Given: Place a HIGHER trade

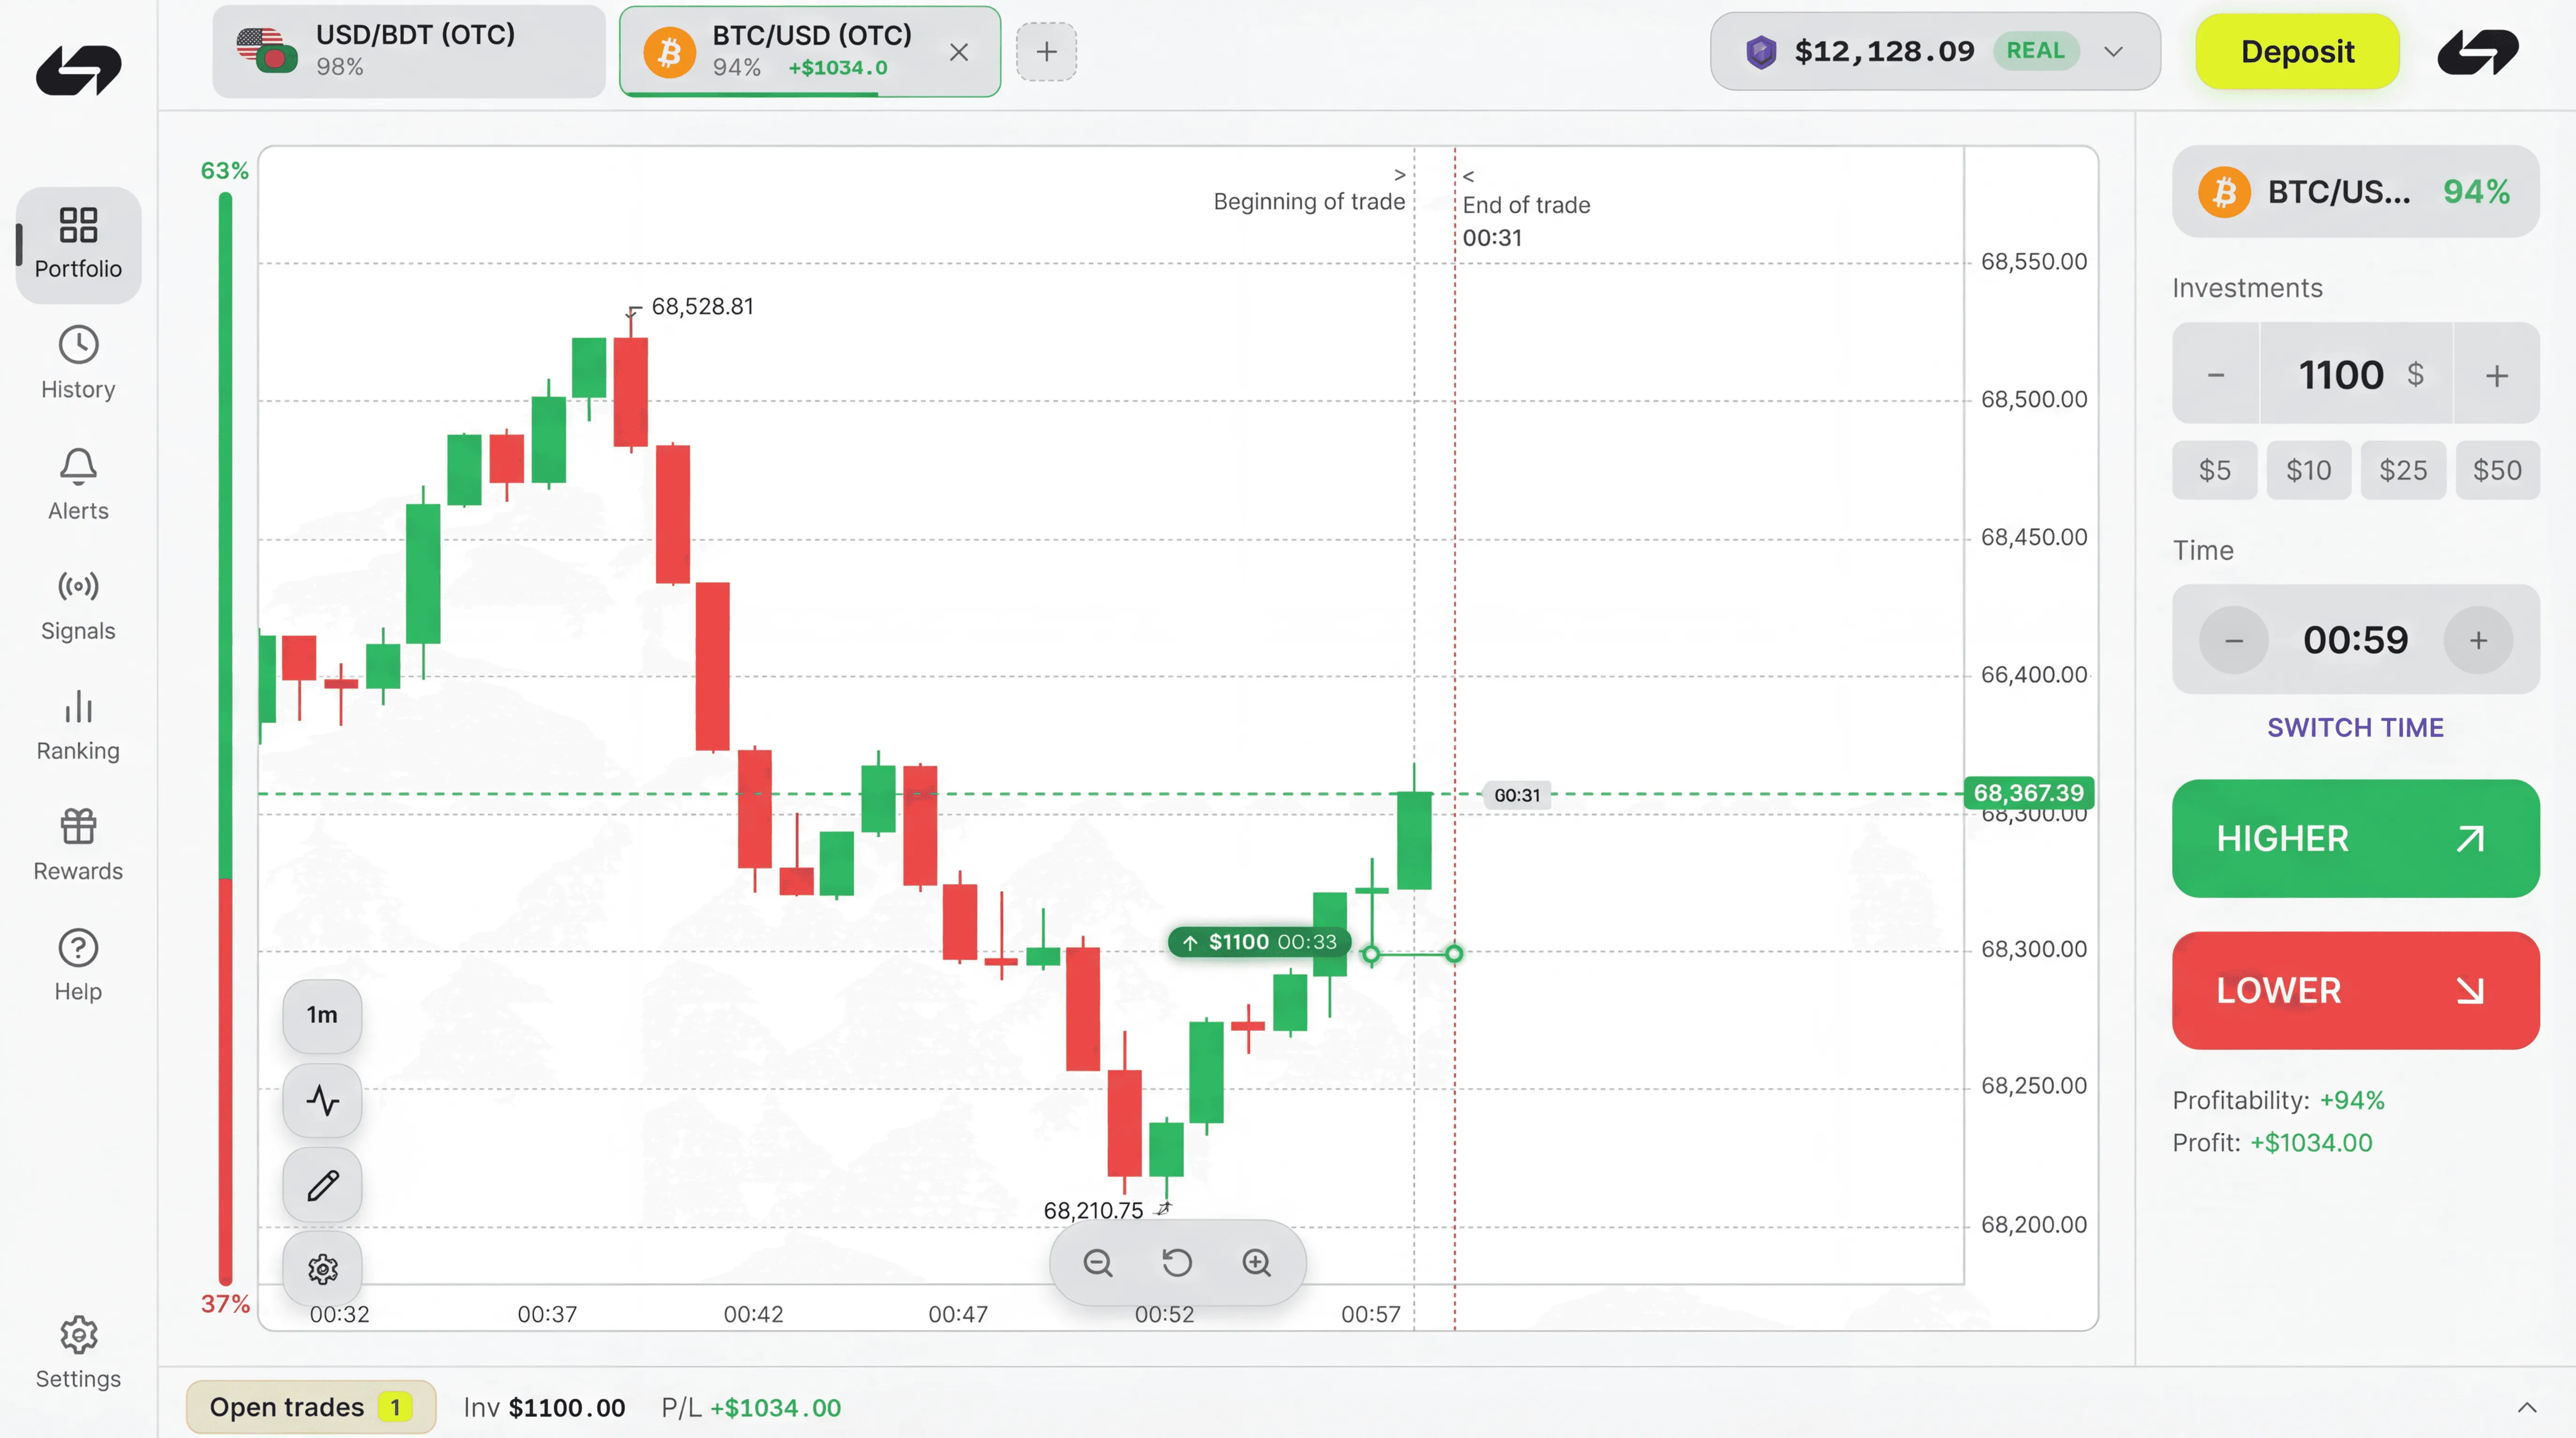Looking at the screenshot, I should [x=2354, y=839].
